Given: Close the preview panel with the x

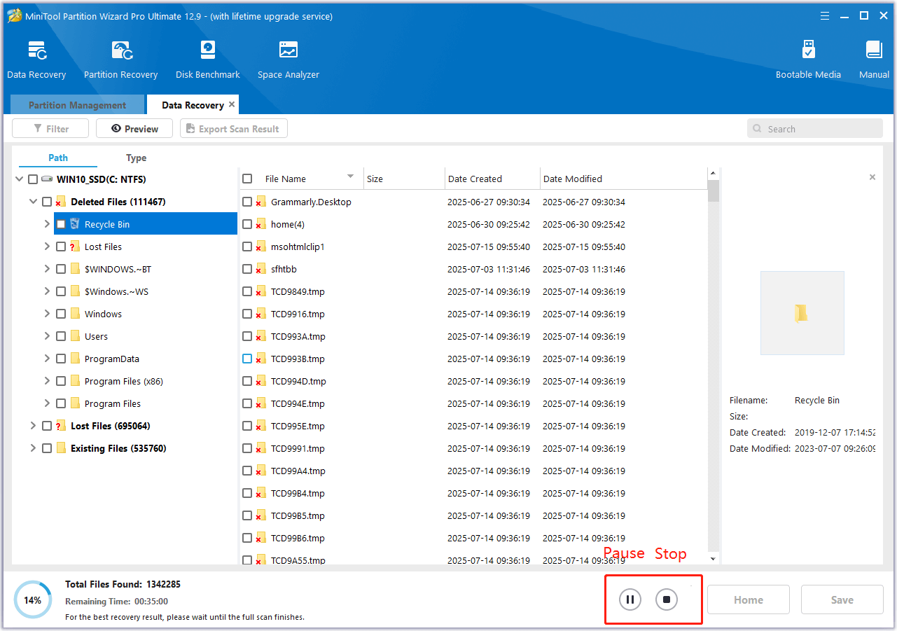Looking at the screenshot, I should pyautogui.click(x=872, y=177).
